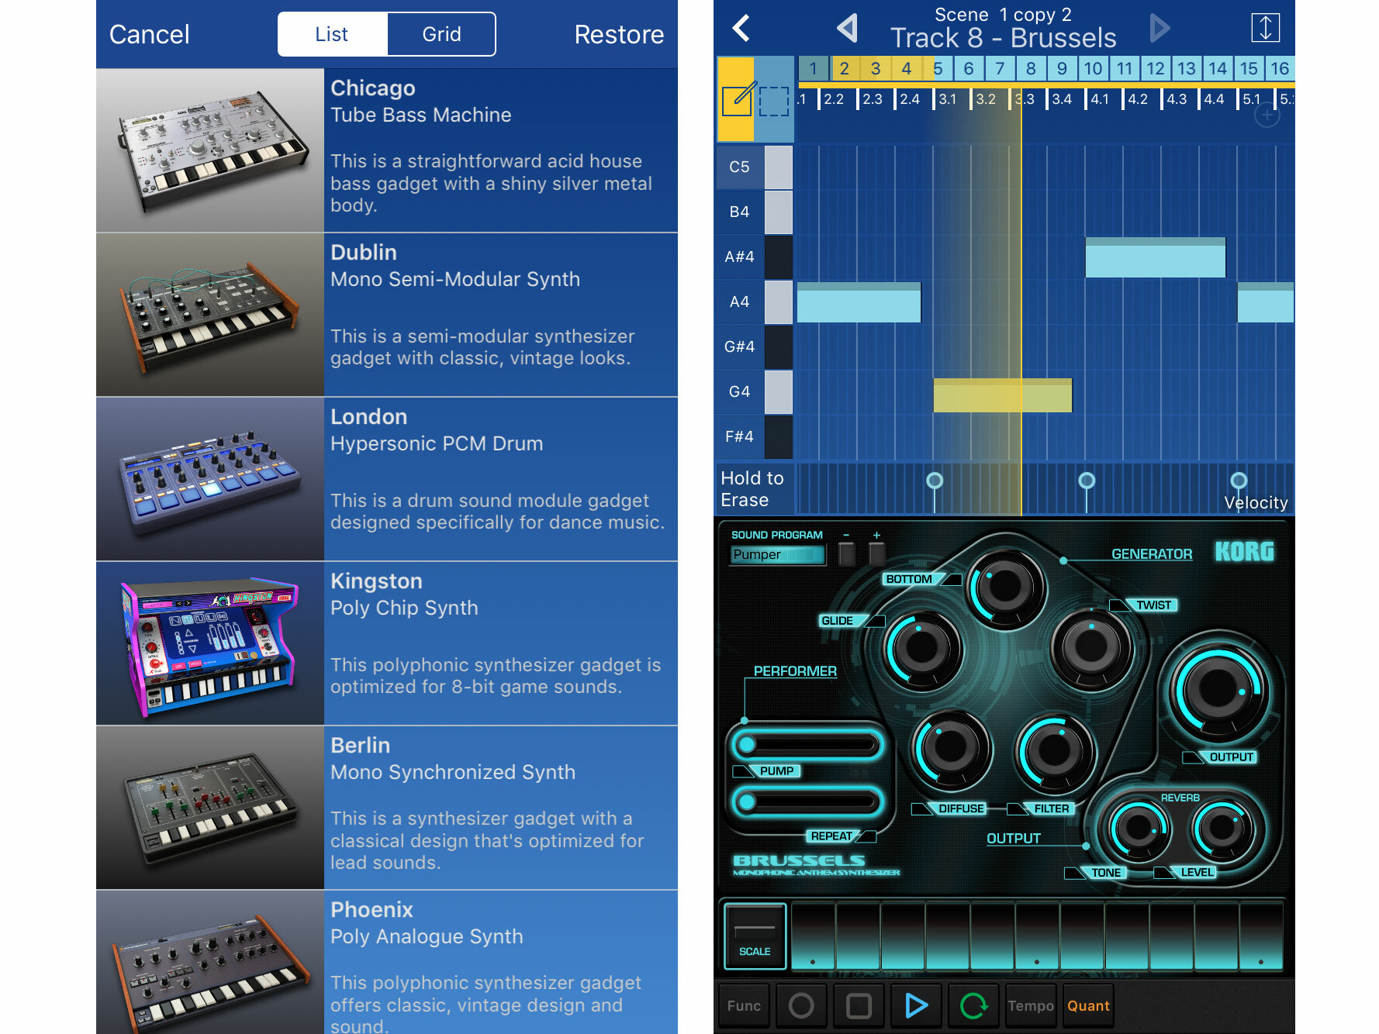Toggle the Quant button
This screenshot has height=1034, width=1379.
(1088, 1006)
